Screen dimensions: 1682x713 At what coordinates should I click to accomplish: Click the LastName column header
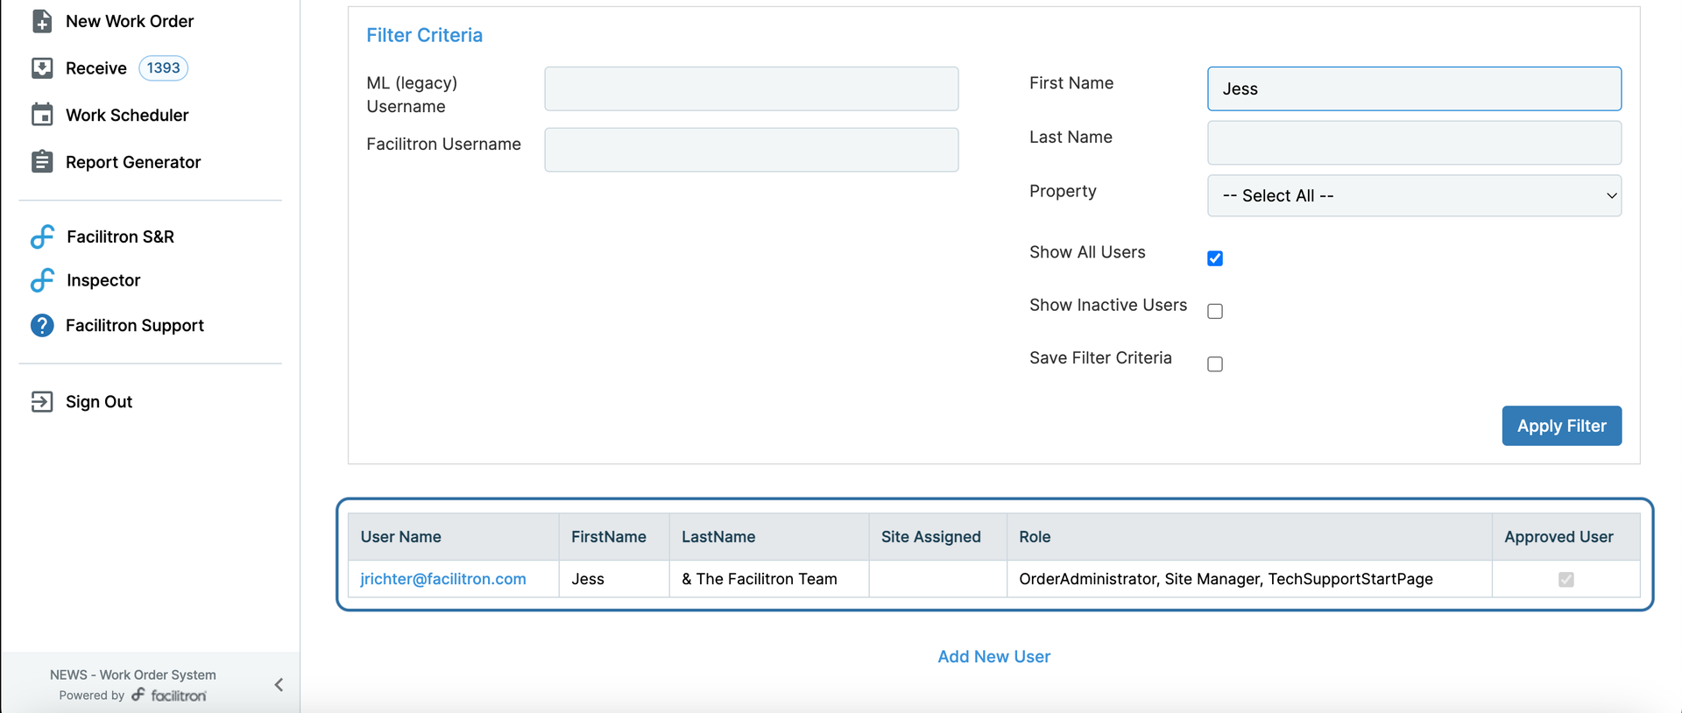769,537
